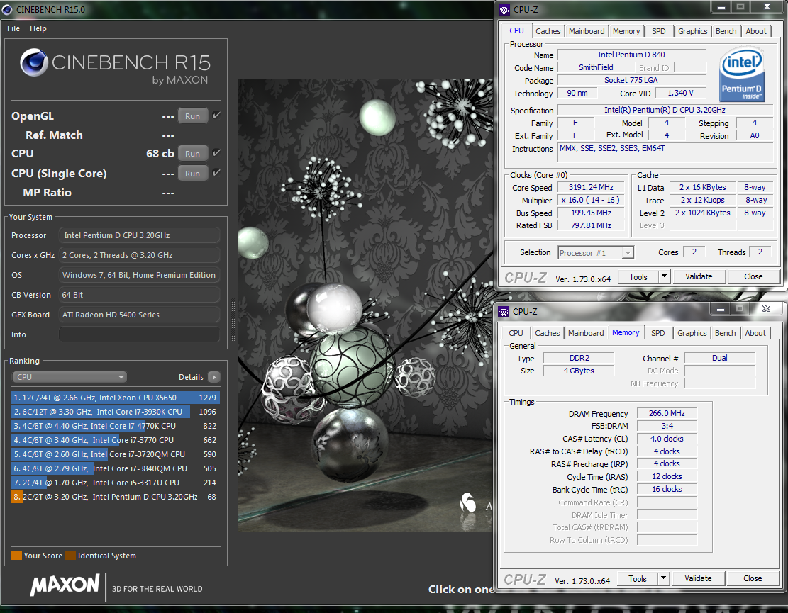
Task: Open Bench tab in bottom CPU-Z window
Action: (725, 333)
